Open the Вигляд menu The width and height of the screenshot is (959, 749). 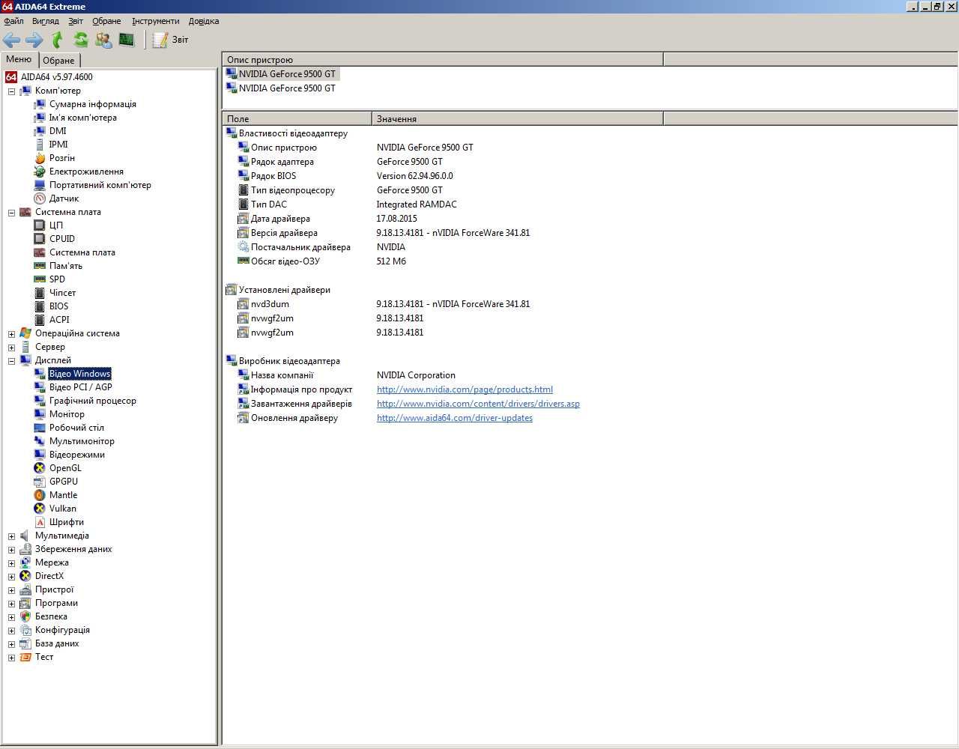tap(46, 21)
